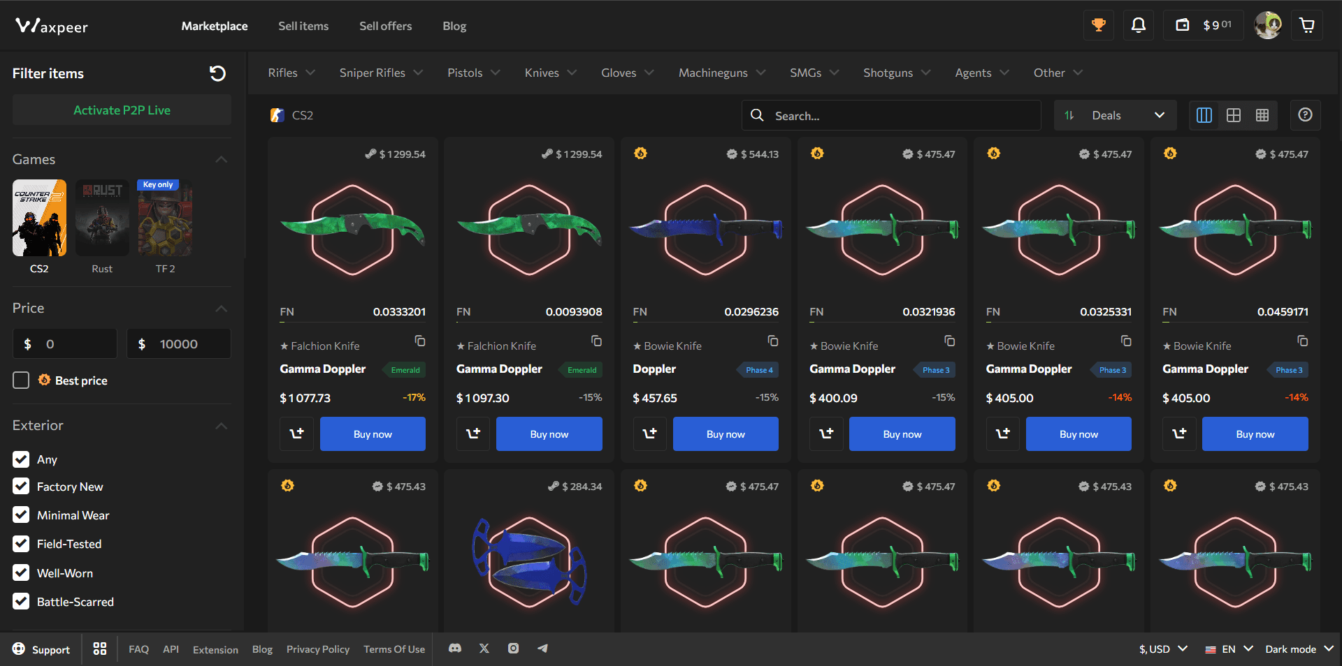The height and width of the screenshot is (666, 1342).
Task: Open Support chat
Action: pyautogui.click(x=41, y=649)
